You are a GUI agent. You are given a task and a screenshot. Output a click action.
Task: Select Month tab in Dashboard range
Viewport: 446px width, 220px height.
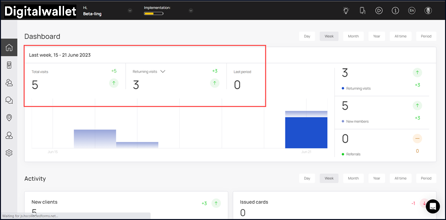353,36
